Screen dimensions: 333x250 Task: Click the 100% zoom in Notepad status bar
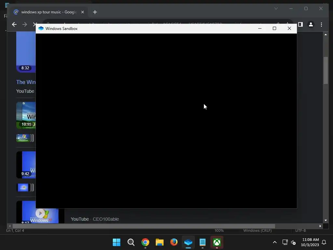pyautogui.click(x=219, y=231)
